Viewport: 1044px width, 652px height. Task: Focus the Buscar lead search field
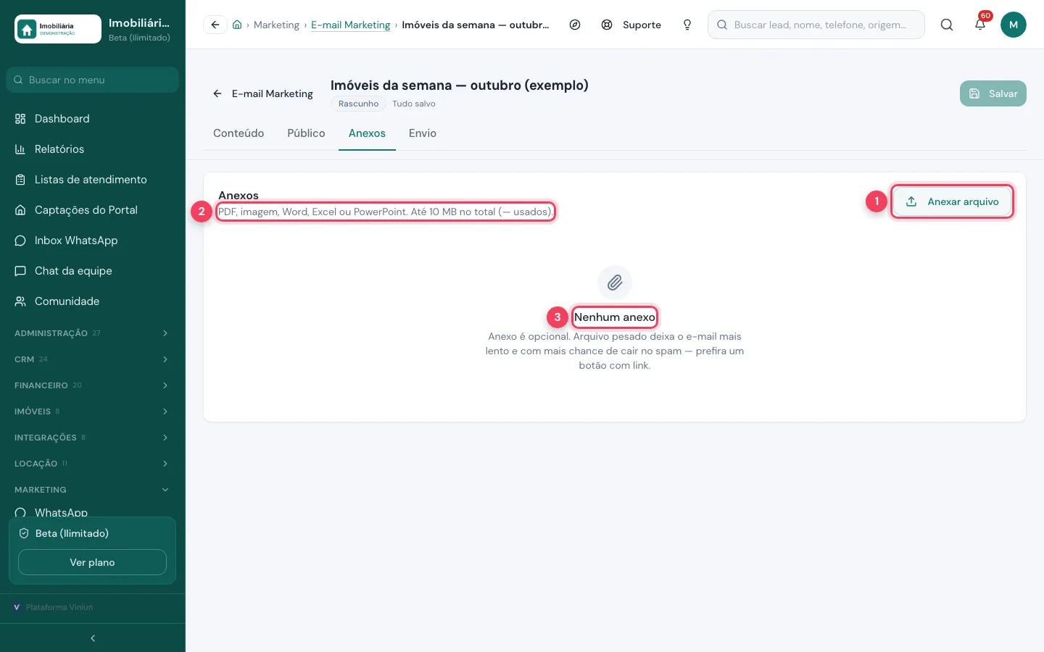click(816, 25)
